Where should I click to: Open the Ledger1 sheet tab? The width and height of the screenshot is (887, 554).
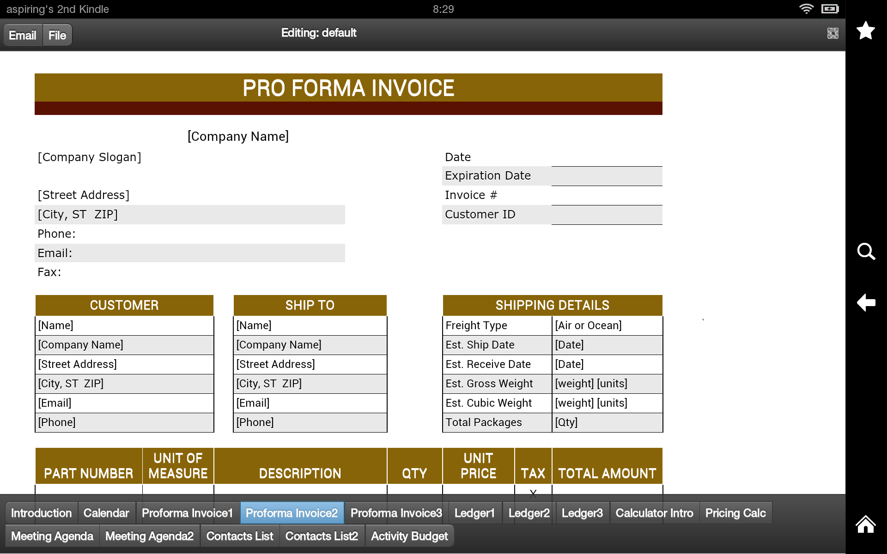474,512
